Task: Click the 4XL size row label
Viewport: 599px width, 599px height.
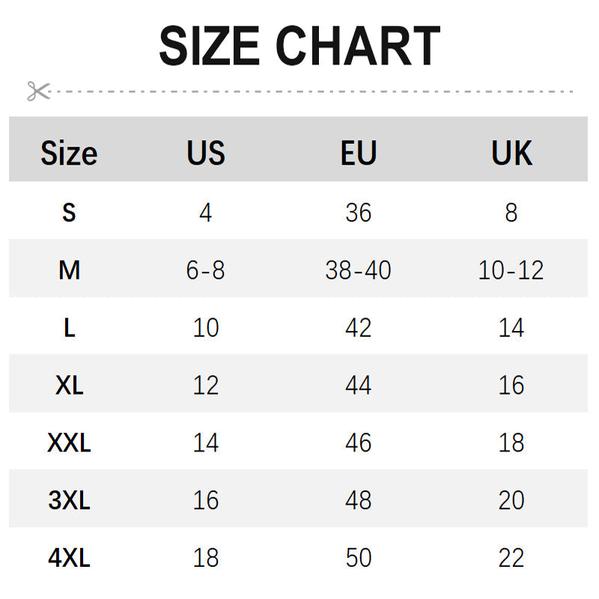Action: coord(69,558)
